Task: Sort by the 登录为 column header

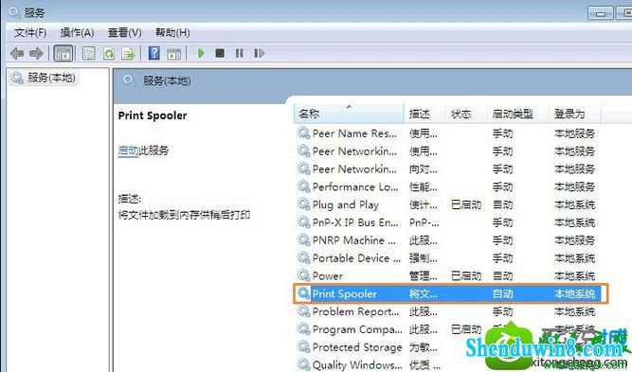Action: pos(575,114)
